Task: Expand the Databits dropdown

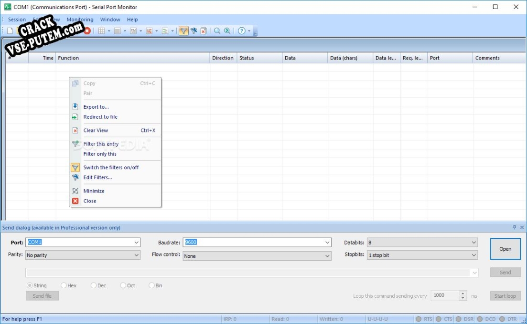Action: point(473,242)
